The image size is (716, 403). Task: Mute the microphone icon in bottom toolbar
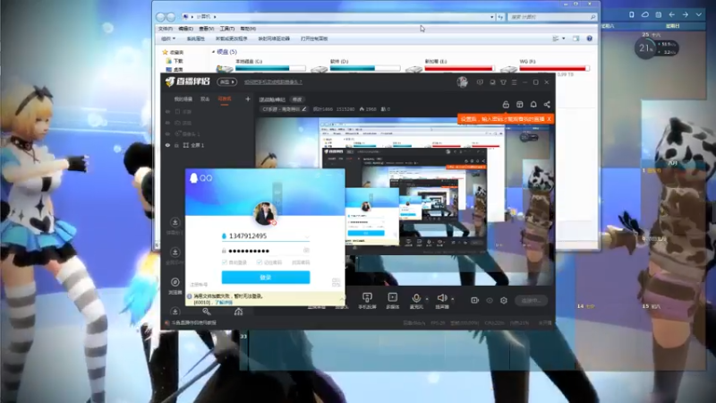click(x=416, y=298)
